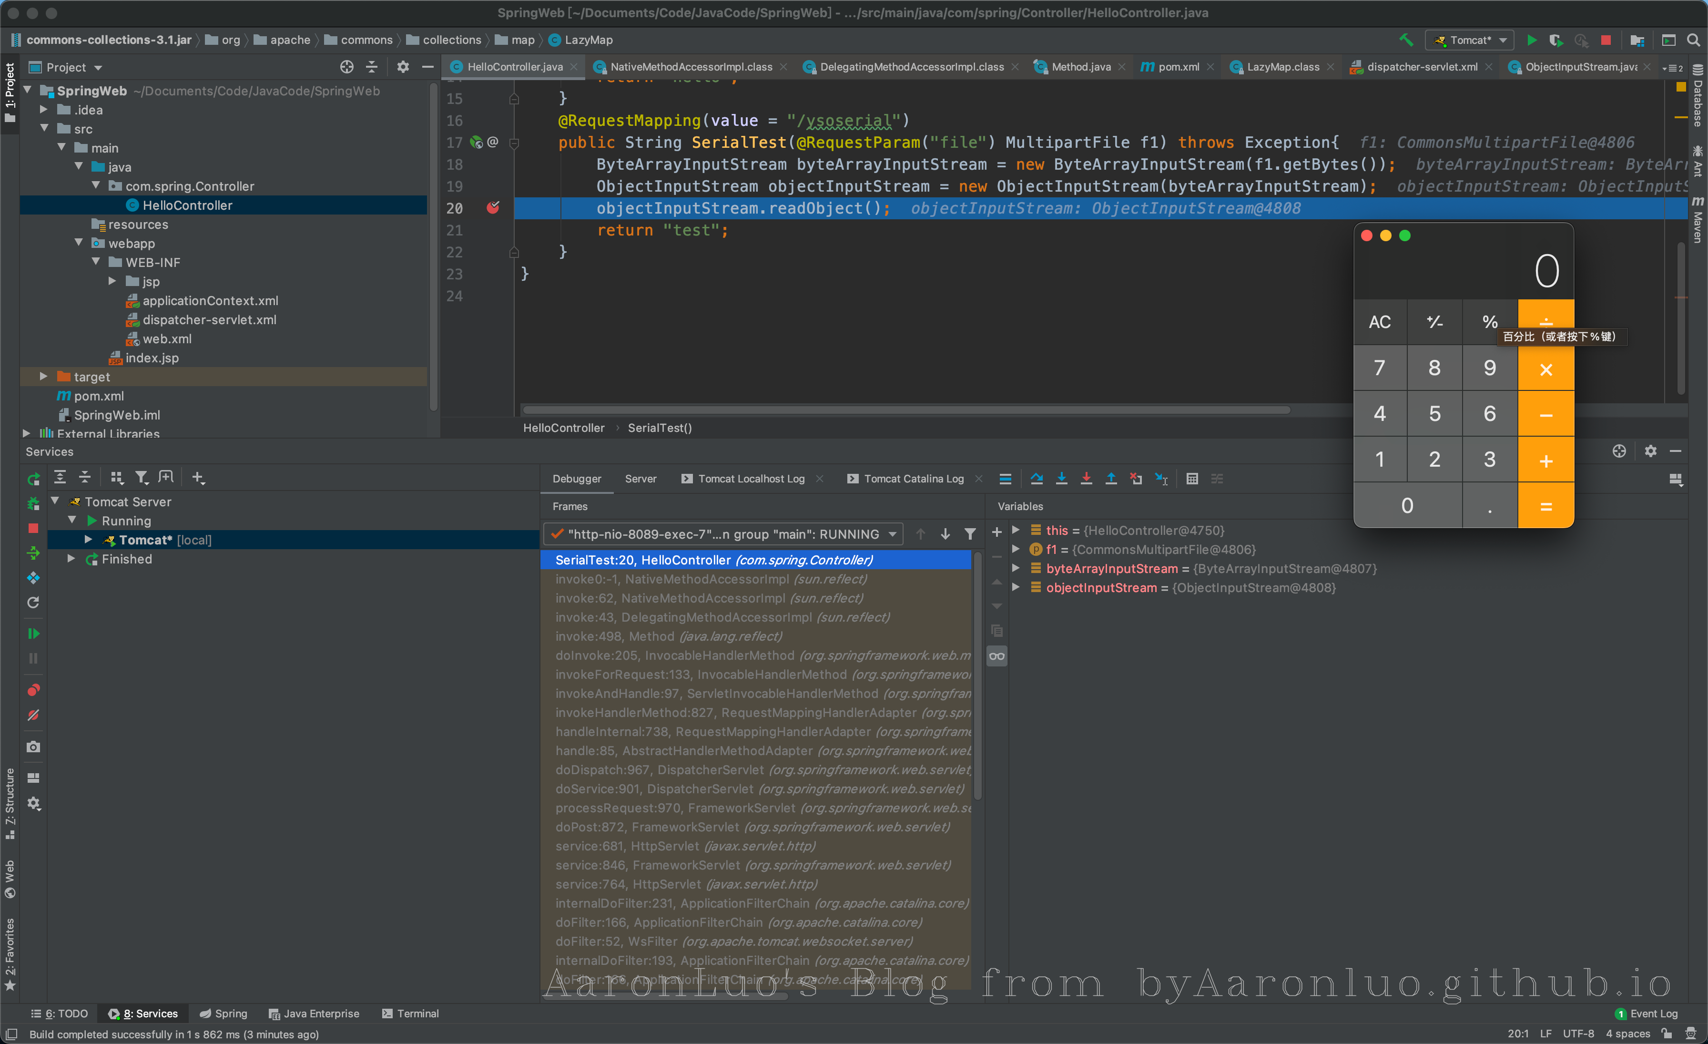
Task: Click the Step Into debugger icon
Action: [1061, 478]
